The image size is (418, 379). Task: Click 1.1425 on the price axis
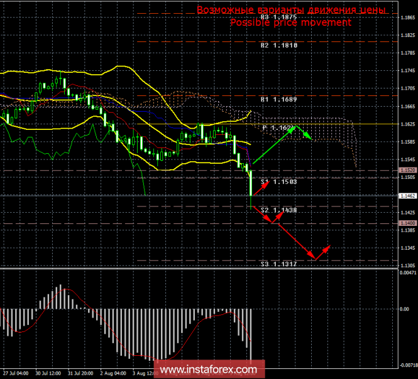point(408,213)
